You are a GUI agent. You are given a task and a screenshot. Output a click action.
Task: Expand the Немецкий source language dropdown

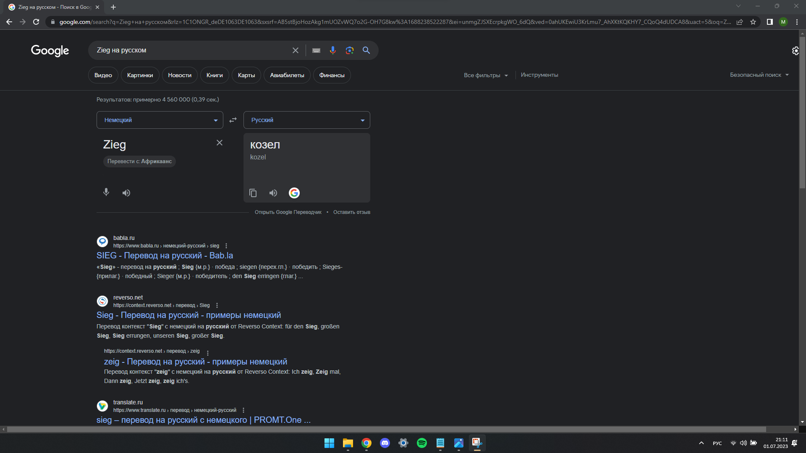pos(160,120)
